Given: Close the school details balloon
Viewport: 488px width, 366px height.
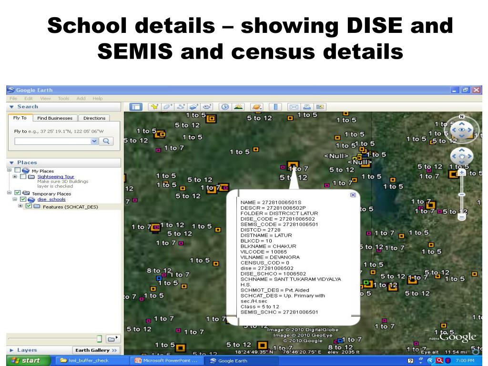Looking at the screenshot, I should coord(353,195).
